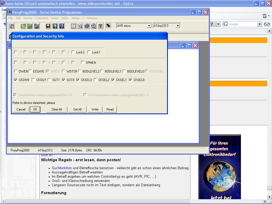Click Opera horizontal scrollbar right arrow
272x204 pixels.
(265, 201)
